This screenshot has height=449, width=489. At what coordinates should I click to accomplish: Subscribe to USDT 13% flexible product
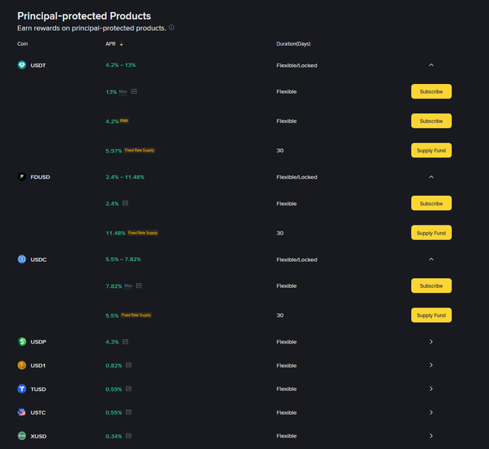pyautogui.click(x=431, y=92)
